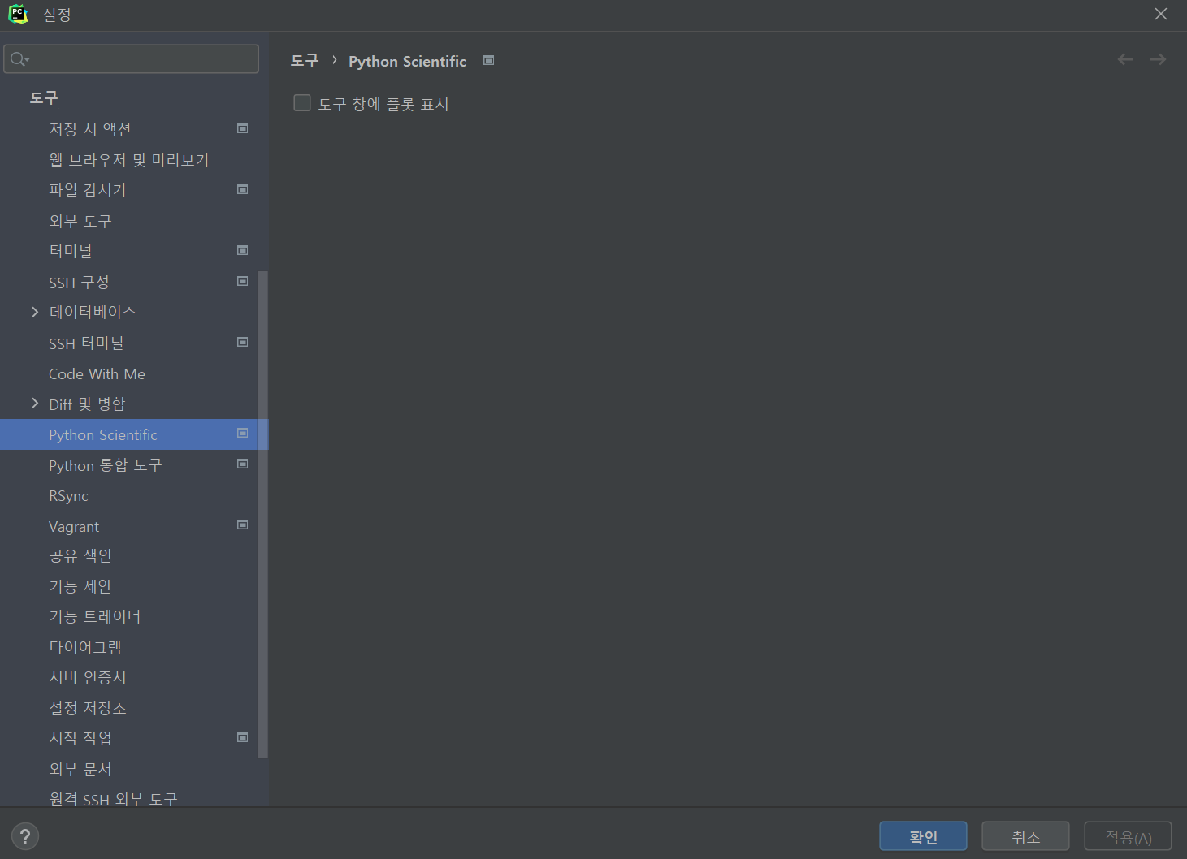Expand the Diff 및 병합 node
The image size is (1187, 859).
click(x=34, y=404)
